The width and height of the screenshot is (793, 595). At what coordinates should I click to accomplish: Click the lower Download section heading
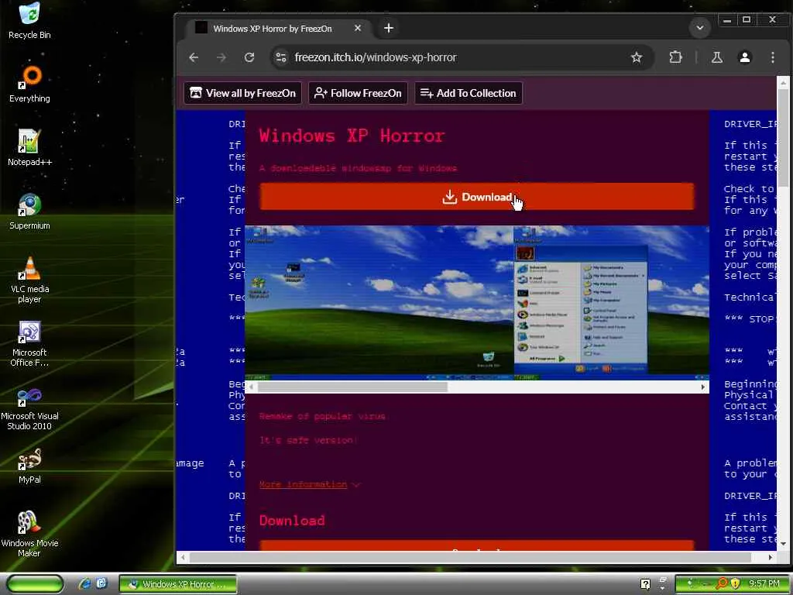coord(292,521)
